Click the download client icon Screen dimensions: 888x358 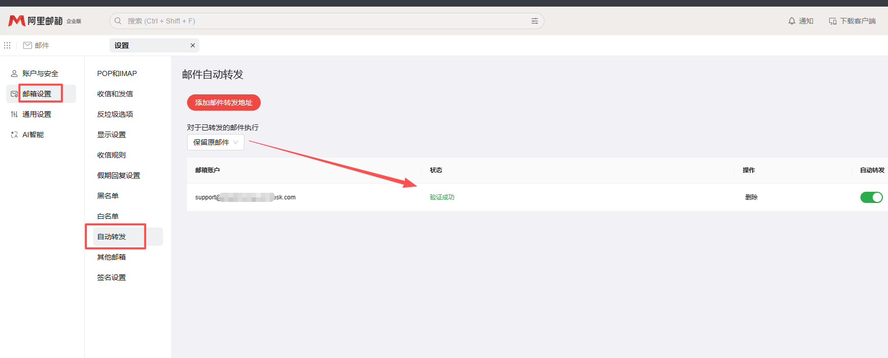[x=832, y=21]
